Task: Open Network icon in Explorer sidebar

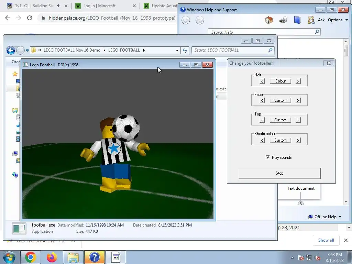Action: [x=15, y=175]
